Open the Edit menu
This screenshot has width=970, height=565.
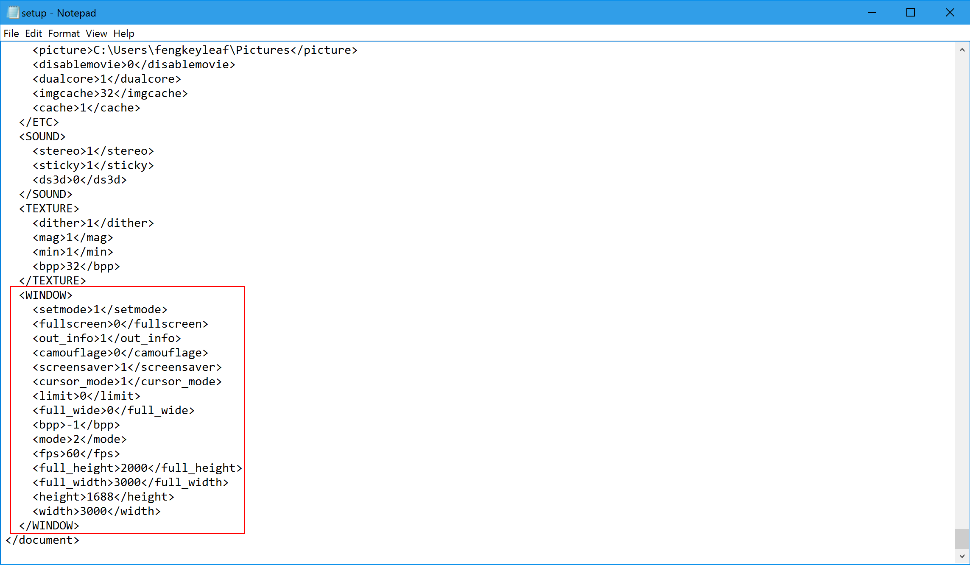34,33
